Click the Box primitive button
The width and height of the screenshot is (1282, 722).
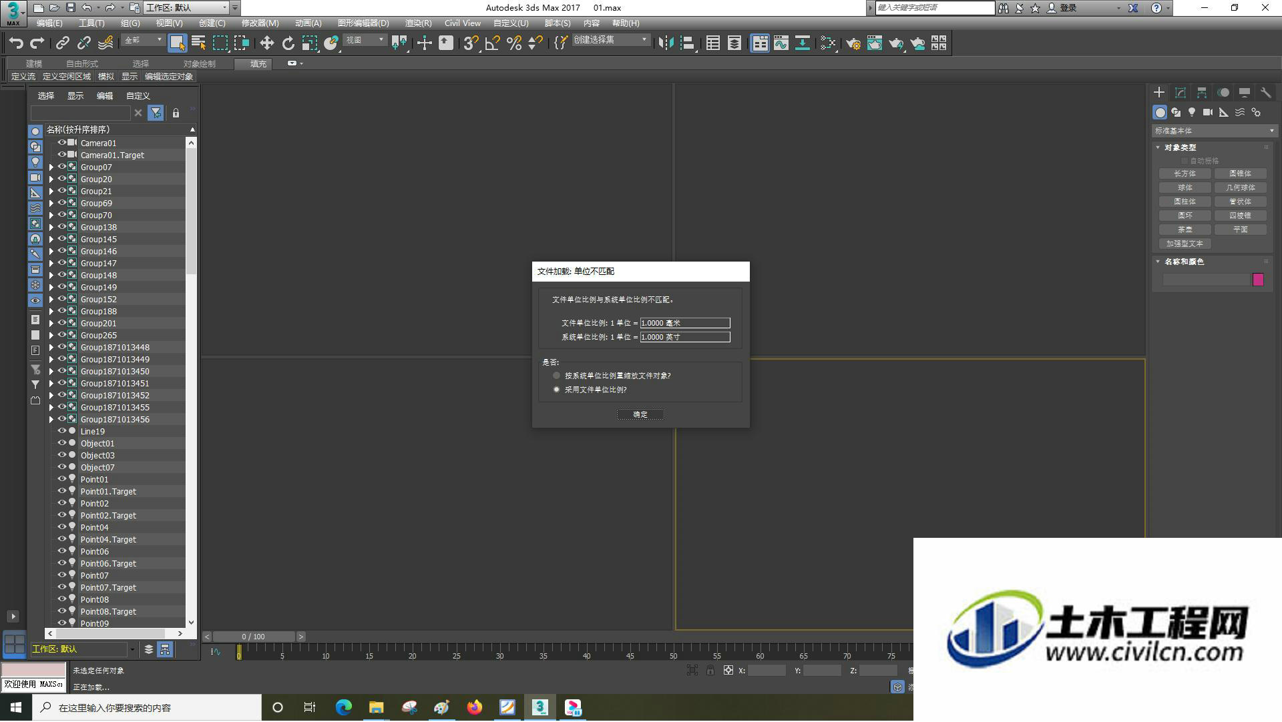(1185, 173)
